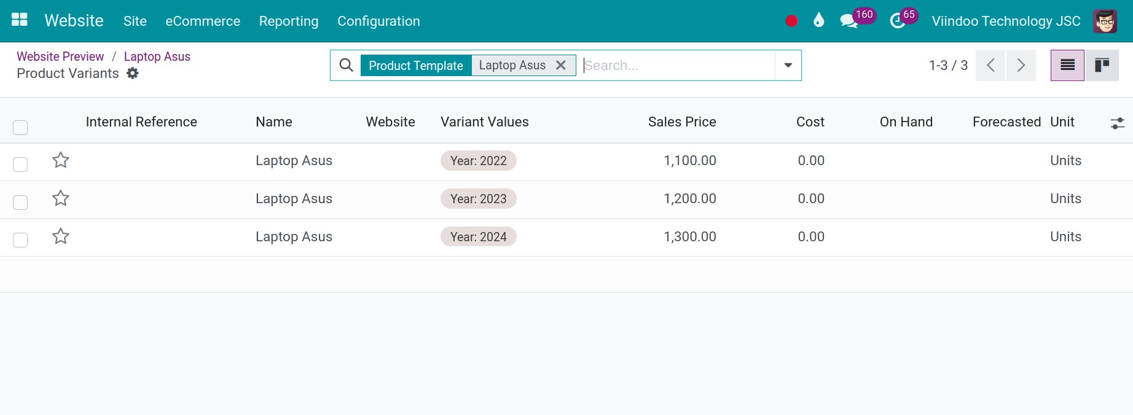
Task: Open the droplet debug icon
Action: 818,21
